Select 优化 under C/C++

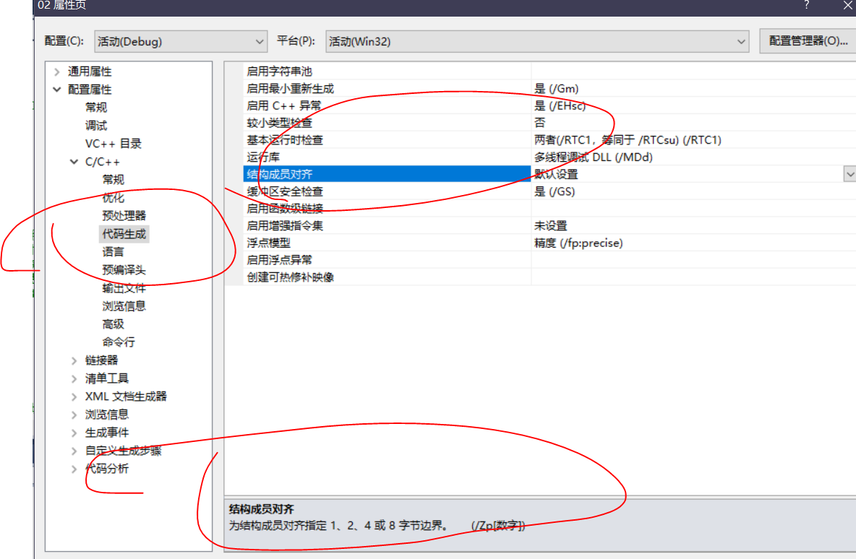tap(114, 197)
